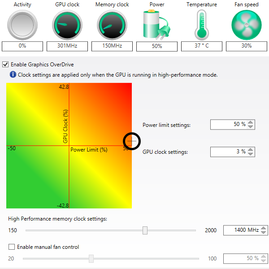Enable manual fan control checkbox
269x269 pixels.
(x=12, y=247)
